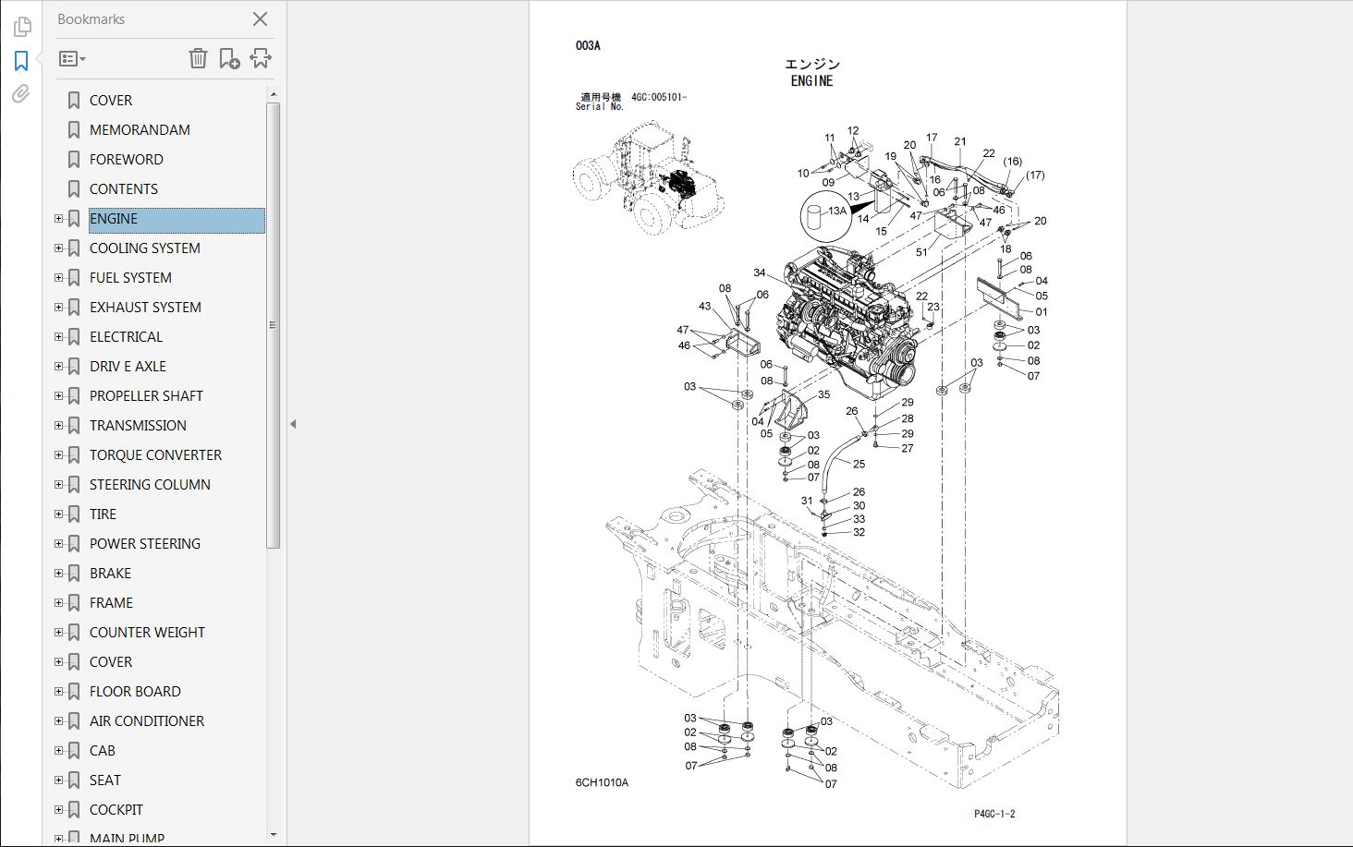The height and width of the screenshot is (847, 1353).
Task: Open the Attachments paperclip panel
Action: click(x=21, y=94)
